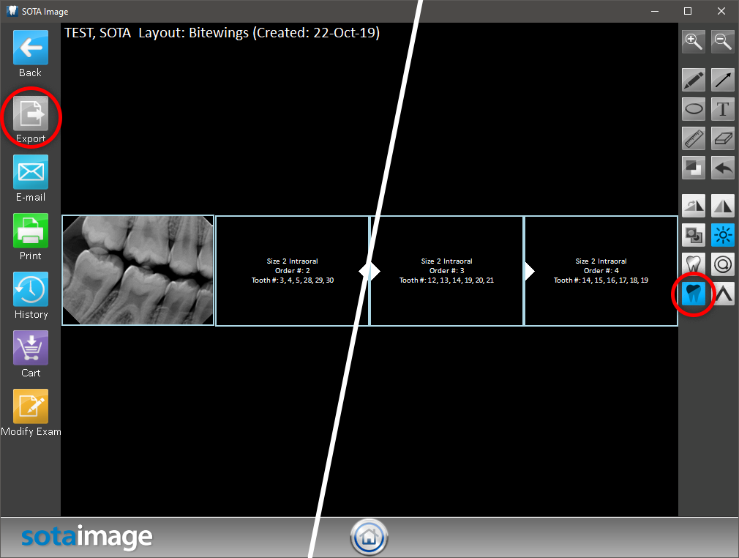739x558 pixels.
Task: Open the E-mail option
Action: coord(31,173)
